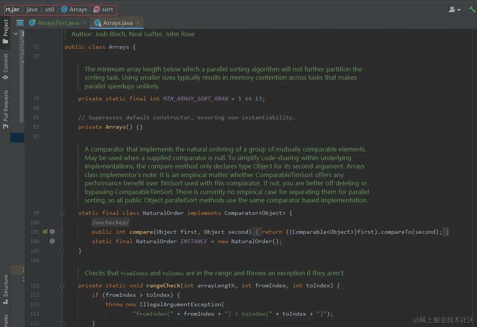Click the Suppresses default constructor comment
The height and width of the screenshot is (327, 477).
click(x=187, y=117)
